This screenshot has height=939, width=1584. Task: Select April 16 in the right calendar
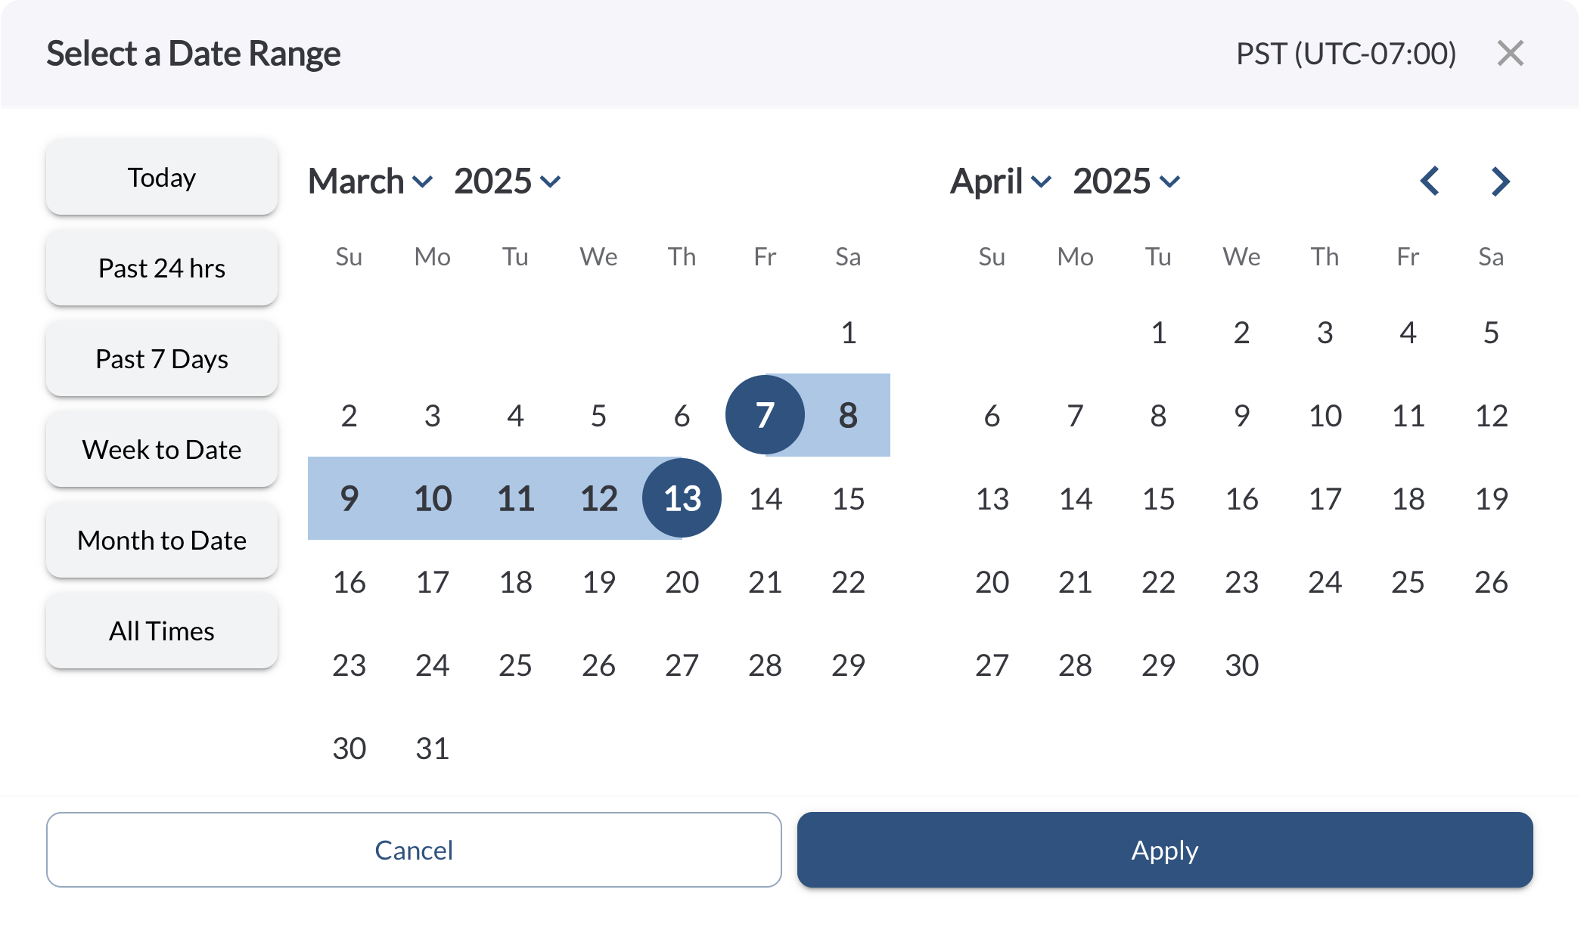(x=1241, y=499)
